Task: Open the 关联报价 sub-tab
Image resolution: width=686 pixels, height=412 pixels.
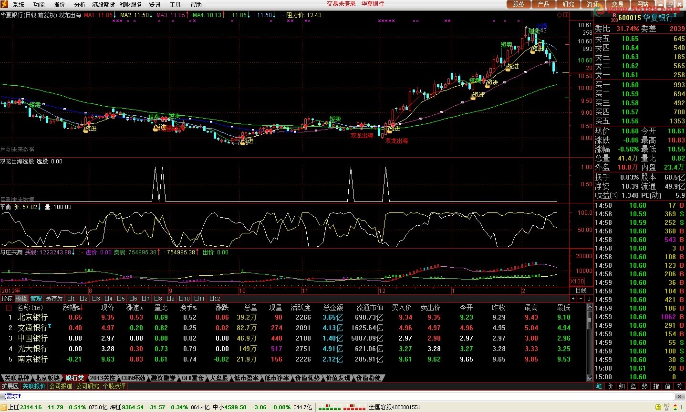Action: (x=34, y=386)
